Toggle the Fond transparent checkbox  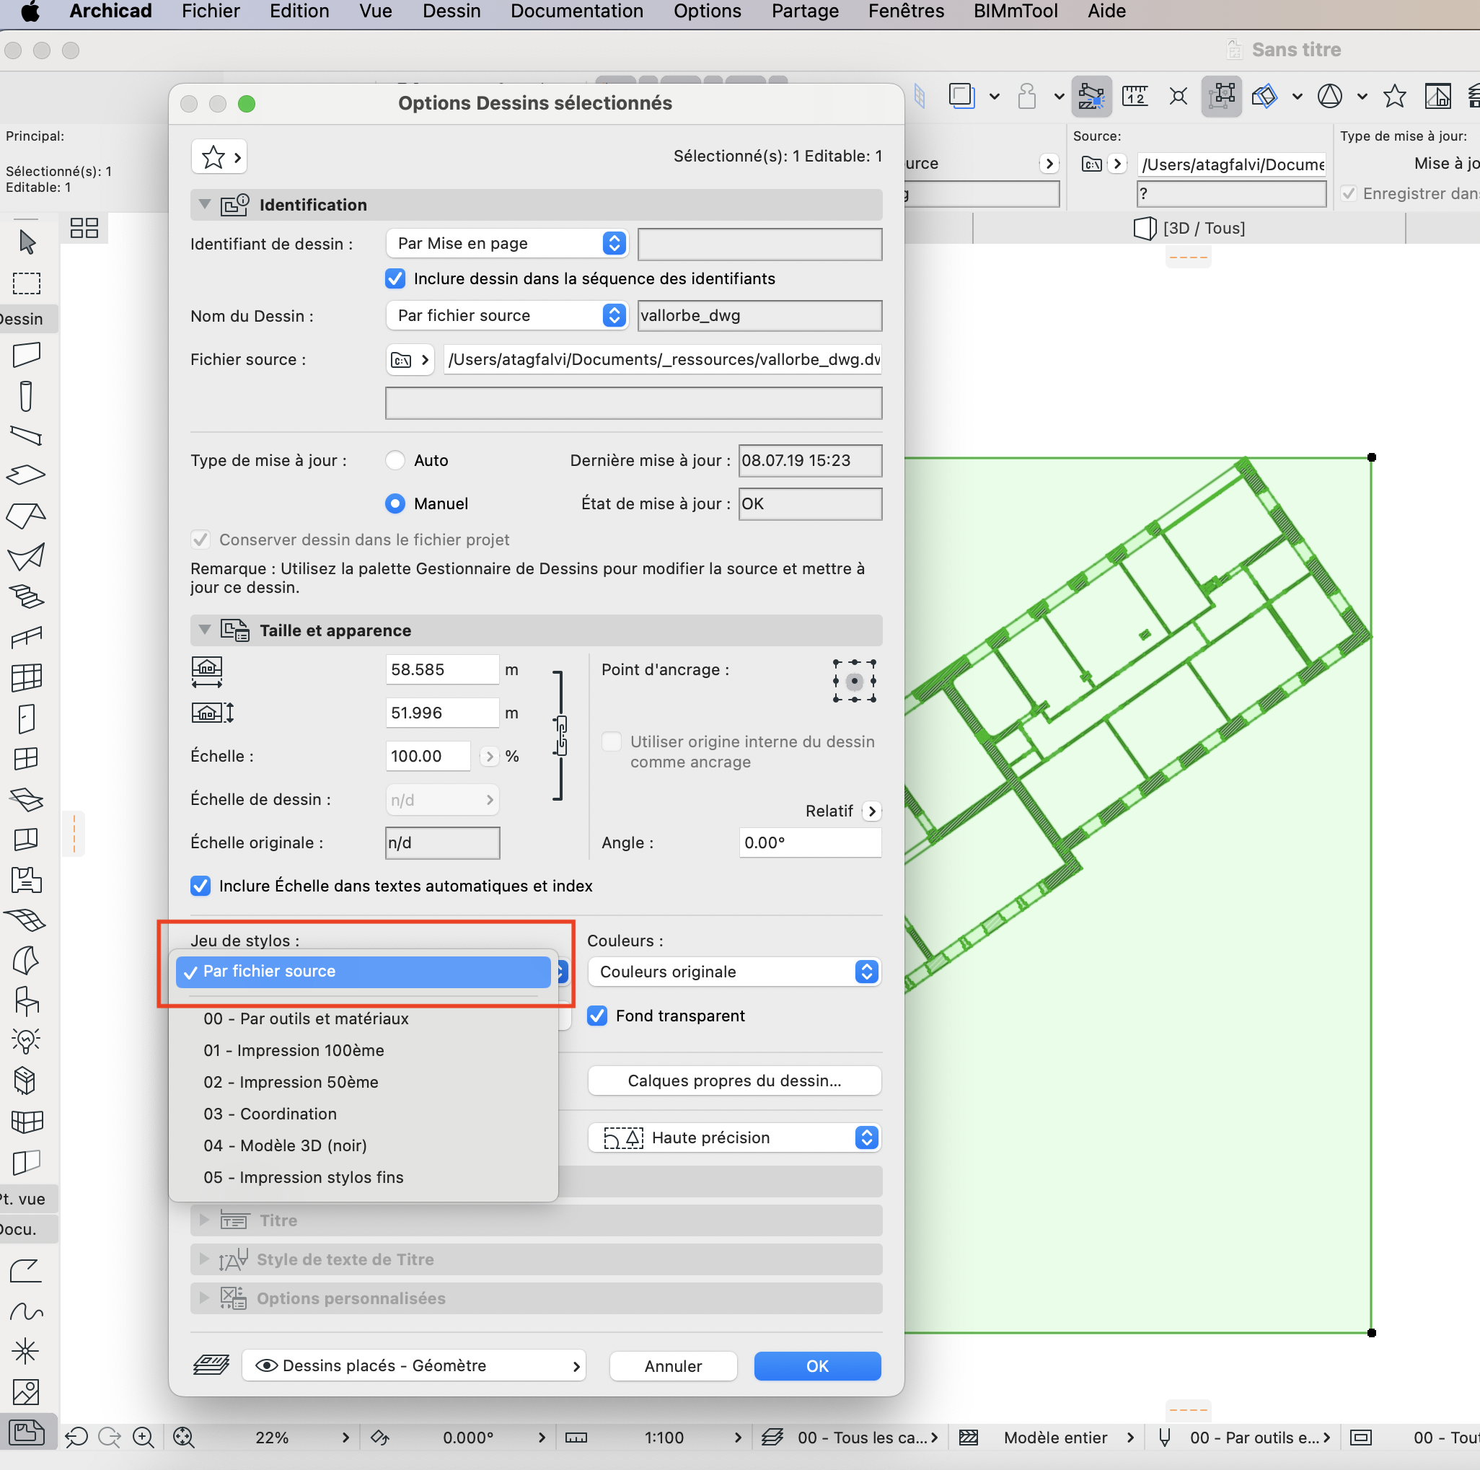tap(596, 1016)
